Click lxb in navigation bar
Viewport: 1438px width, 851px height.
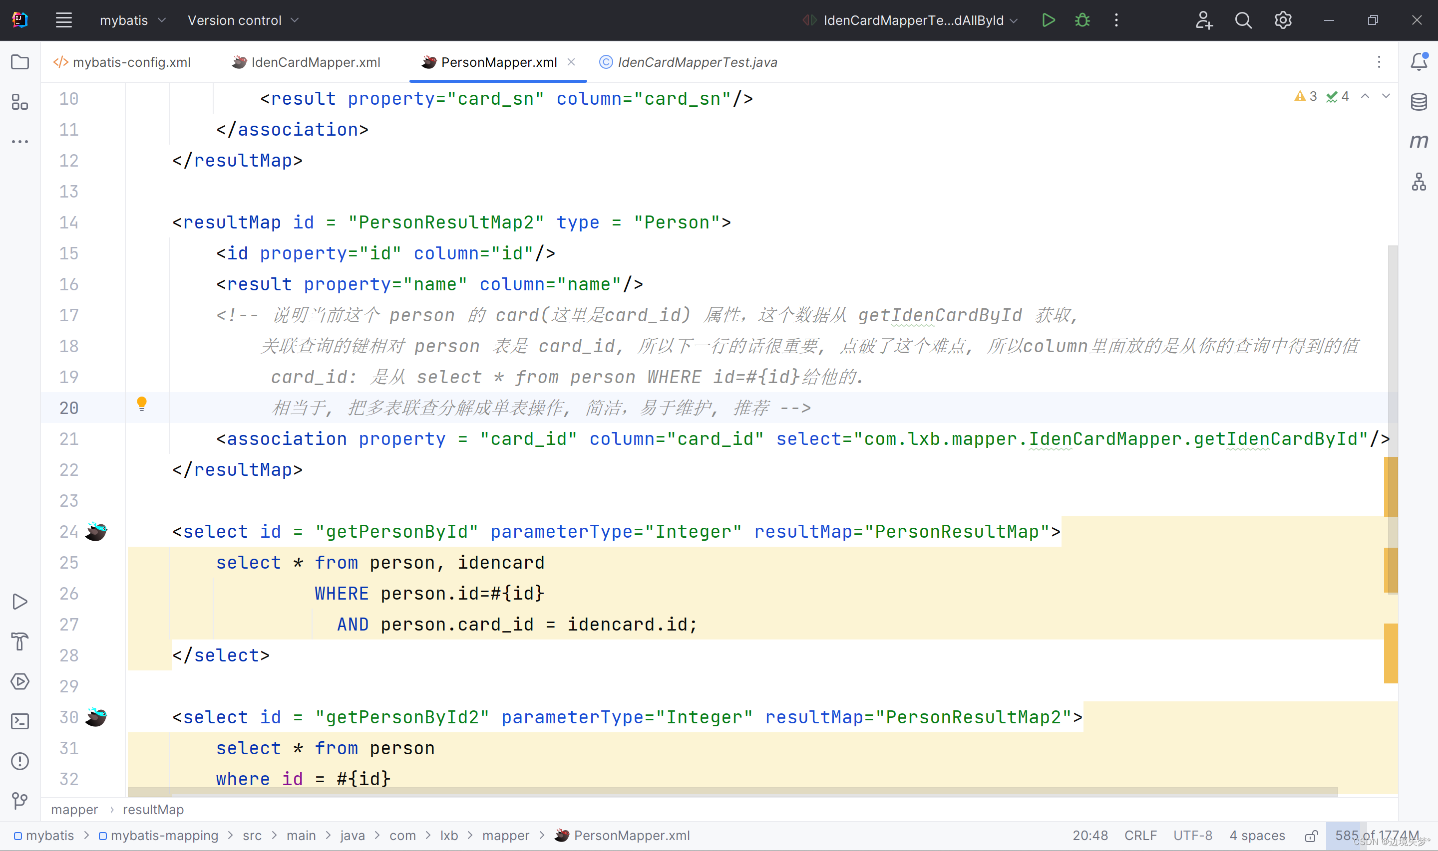[x=449, y=836]
